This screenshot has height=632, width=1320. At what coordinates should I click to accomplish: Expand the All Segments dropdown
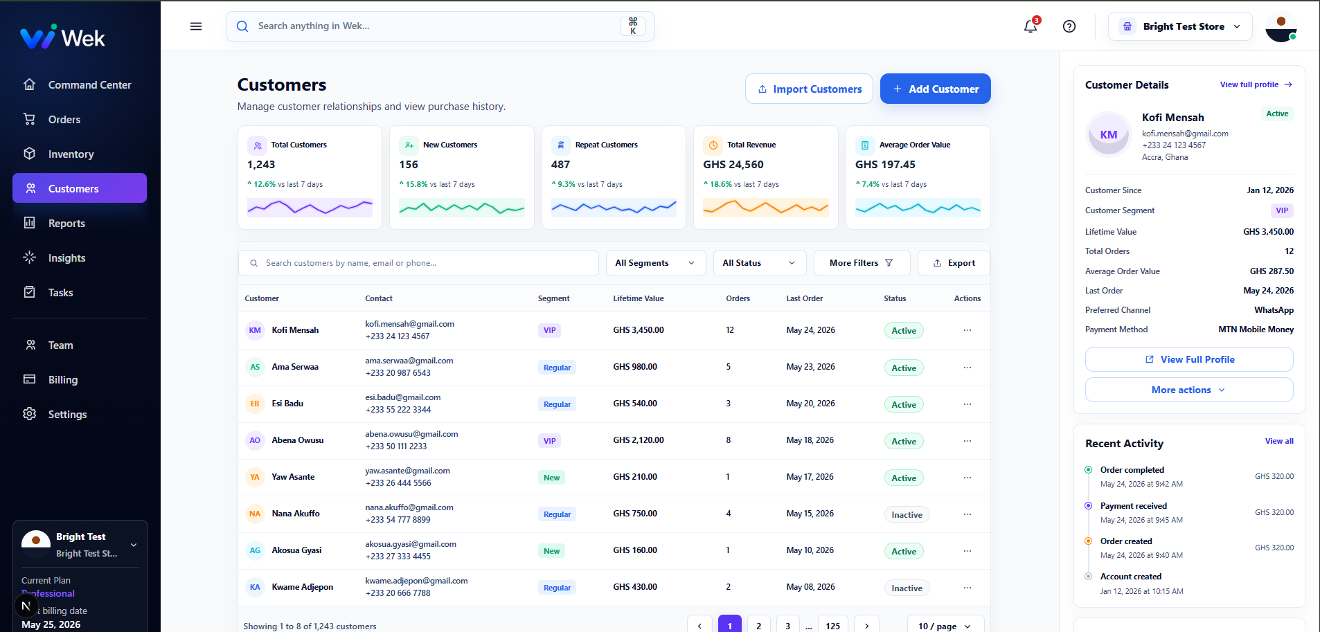tap(655, 263)
